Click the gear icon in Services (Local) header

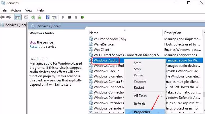click(33, 26)
